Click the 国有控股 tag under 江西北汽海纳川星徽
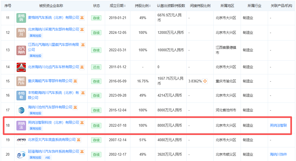Image resolution: width=296 pixels, height=161 pixels. click(x=35, y=56)
